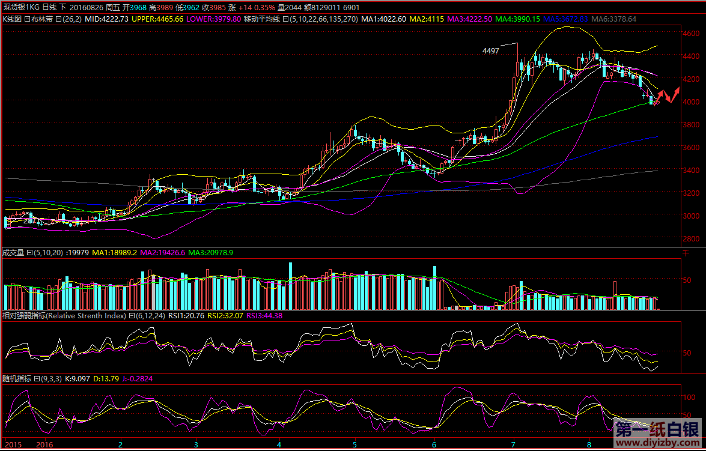The height and width of the screenshot is (451, 706).
Task: Open the 日线 period selector
Action: (49, 8)
